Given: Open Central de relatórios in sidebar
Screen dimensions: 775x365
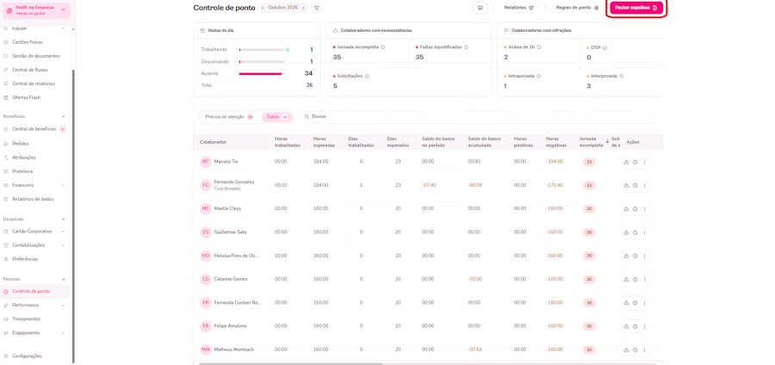Looking at the screenshot, I should [34, 84].
